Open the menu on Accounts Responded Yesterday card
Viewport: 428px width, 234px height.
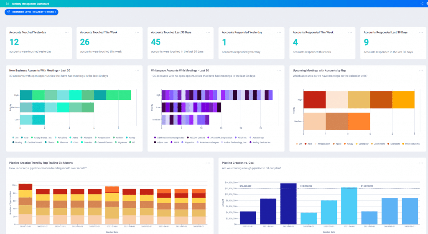[279, 33]
